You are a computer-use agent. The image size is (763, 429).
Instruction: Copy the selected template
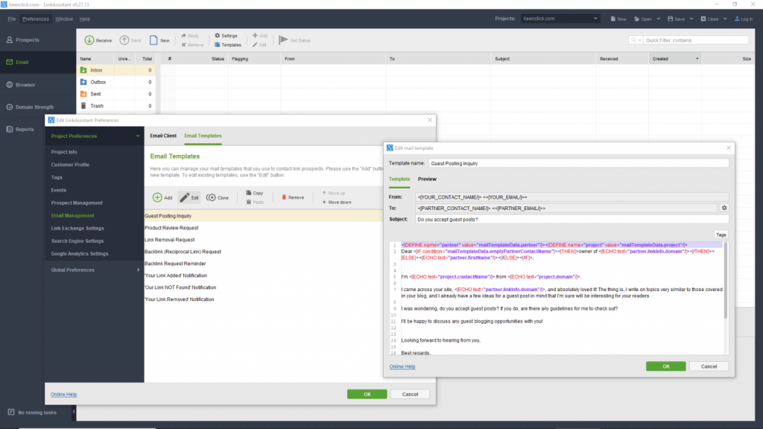pos(255,193)
